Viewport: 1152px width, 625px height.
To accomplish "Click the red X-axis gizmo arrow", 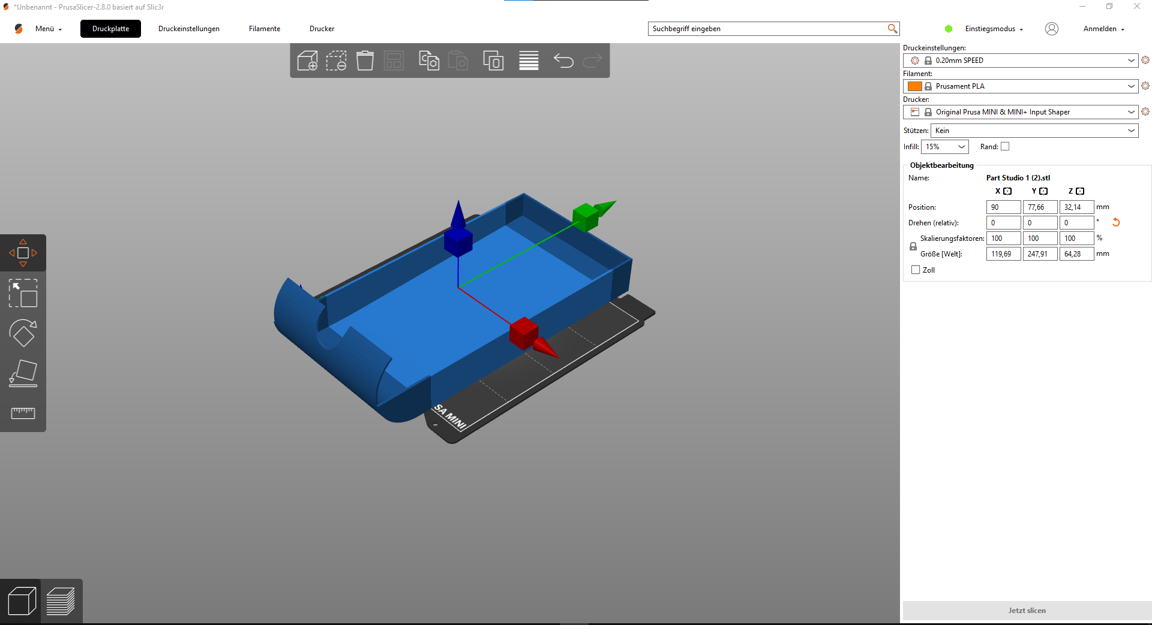I will click(x=545, y=348).
